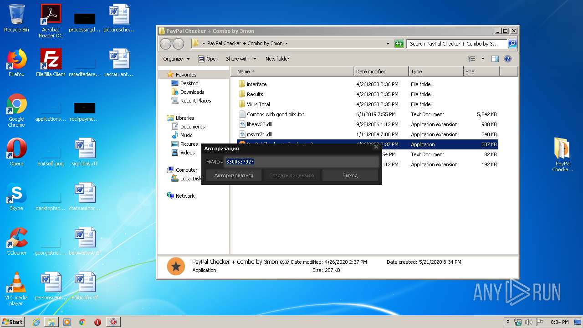Viewport: 583px width, 328px height.
Task: Click Windows Explorer taskbar button
Action: pyautogui.click(x=51, y=322)
